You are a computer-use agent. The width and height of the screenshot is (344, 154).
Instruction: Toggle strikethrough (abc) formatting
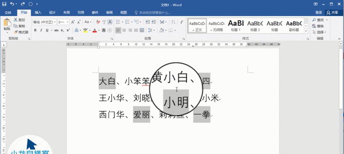[x=56, y=30]
